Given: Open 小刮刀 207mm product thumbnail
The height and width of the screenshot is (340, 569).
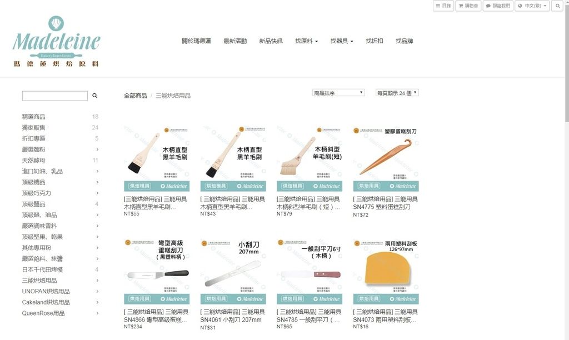Looking at the screenshot, I should [x=233, y=272].
